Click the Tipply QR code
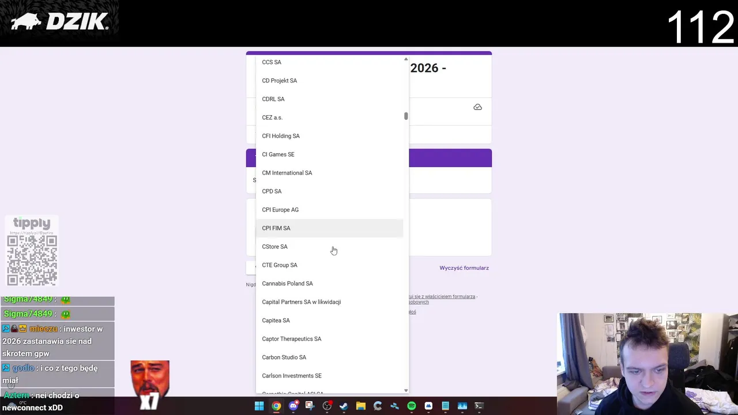The width and height of the screenshot is (738, 415). point(32,260)
